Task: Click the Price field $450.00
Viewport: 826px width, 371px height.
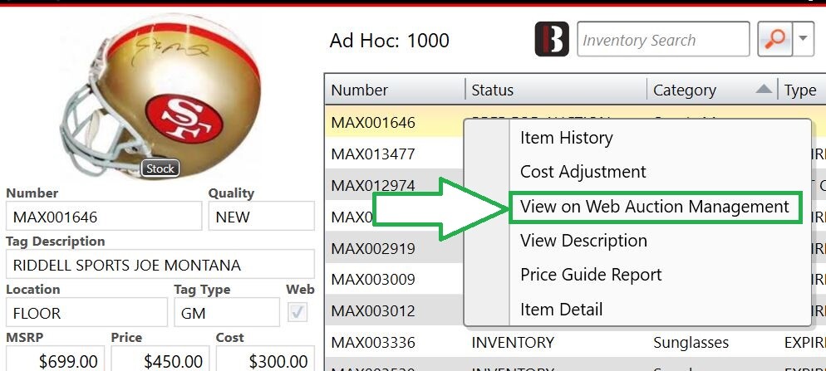Action: click(160, 359)
